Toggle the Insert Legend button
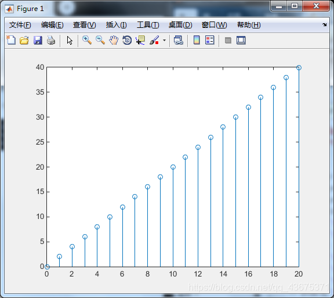Image resolution: width=334 pixels, height=298 pixels. coord(209,40)
